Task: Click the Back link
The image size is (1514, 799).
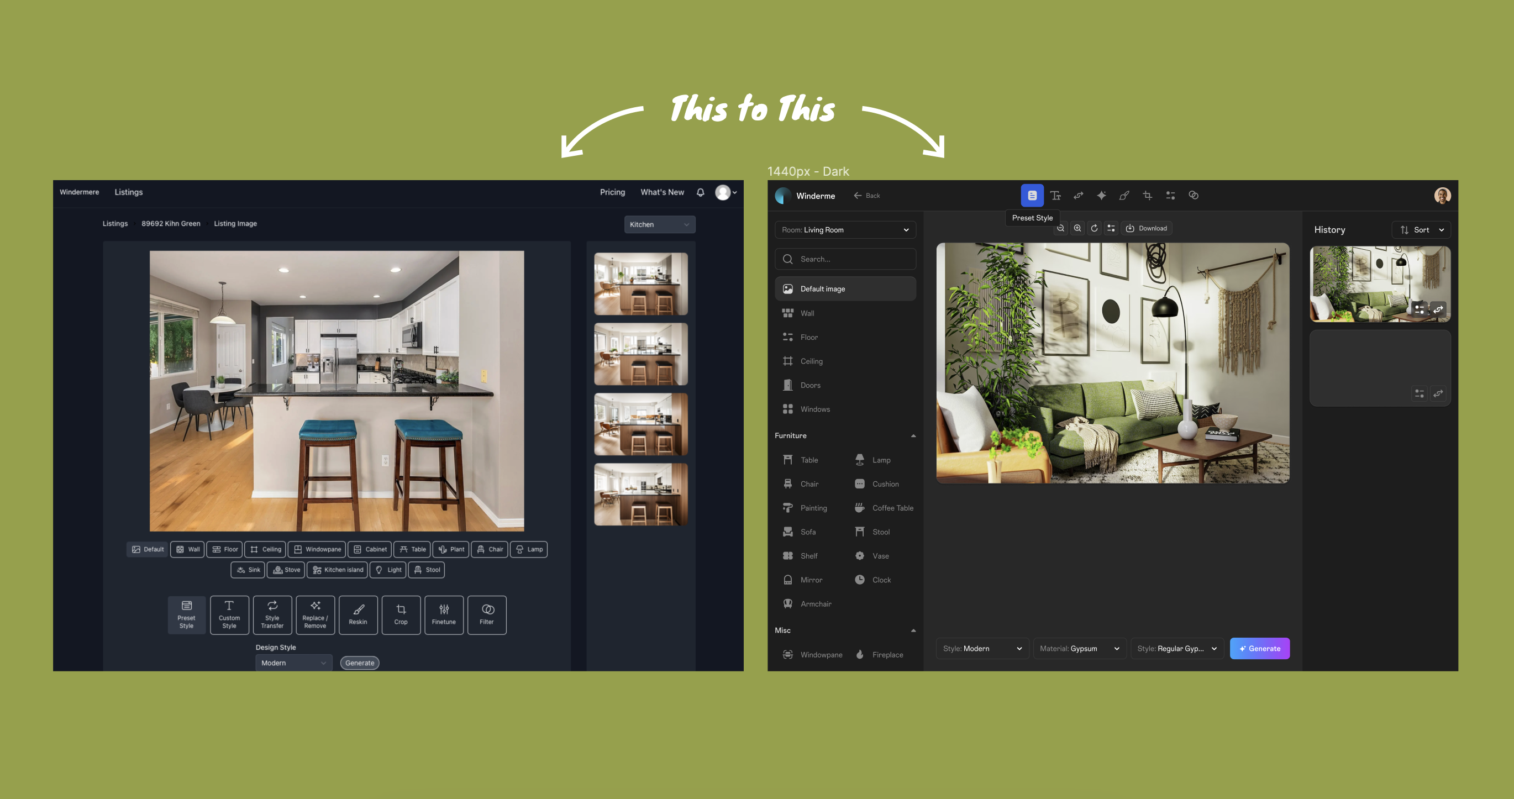Action: (867, 196)
